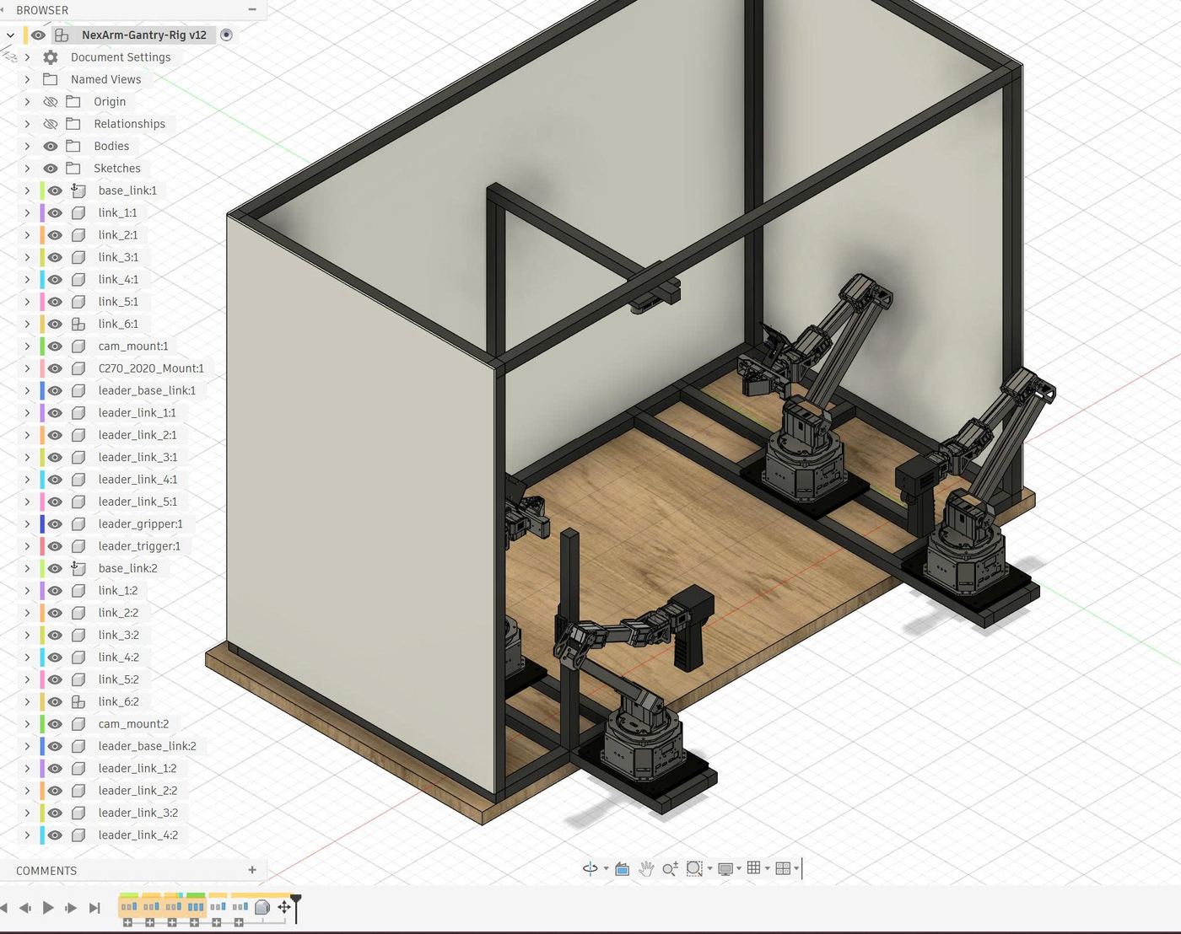Image resolution: width=1181 pixels, height=934 pixels.
Task: Open Grid and Snaps settings icon
Action: (754, 868)
